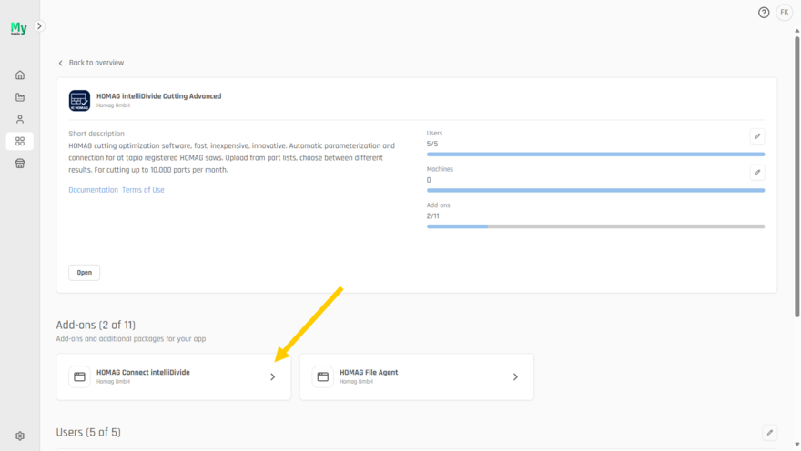The image size is (801, 451).
Task: Click the scrollbar down arrow
Action: 797,445
